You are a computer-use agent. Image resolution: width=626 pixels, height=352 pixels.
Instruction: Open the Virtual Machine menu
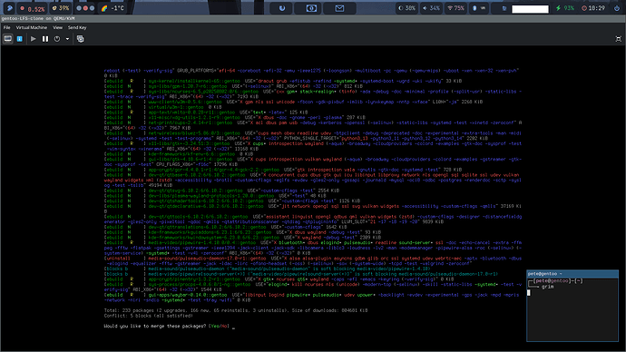coord(32,27)
